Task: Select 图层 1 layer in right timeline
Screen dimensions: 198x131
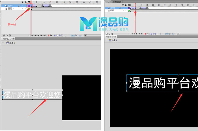Action: (113, 11)
